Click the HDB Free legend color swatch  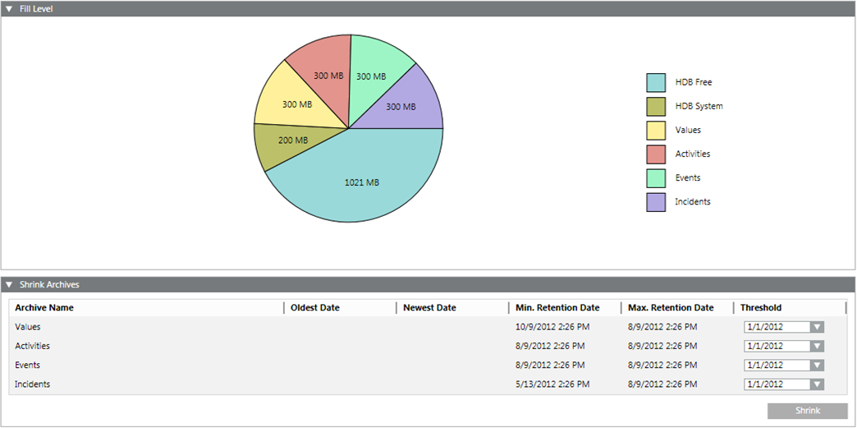tap(656, 82)
